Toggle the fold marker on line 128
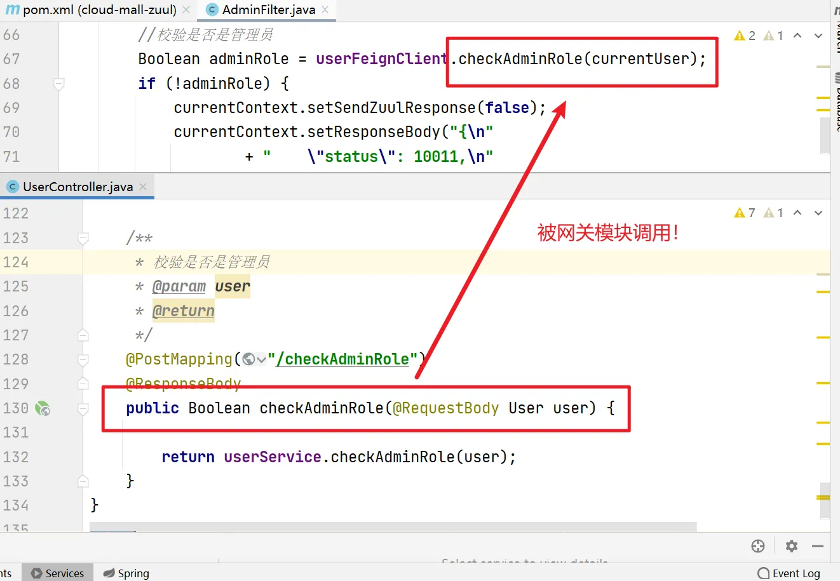The height and width of the screenshot is (581, 840). [83, 359]
